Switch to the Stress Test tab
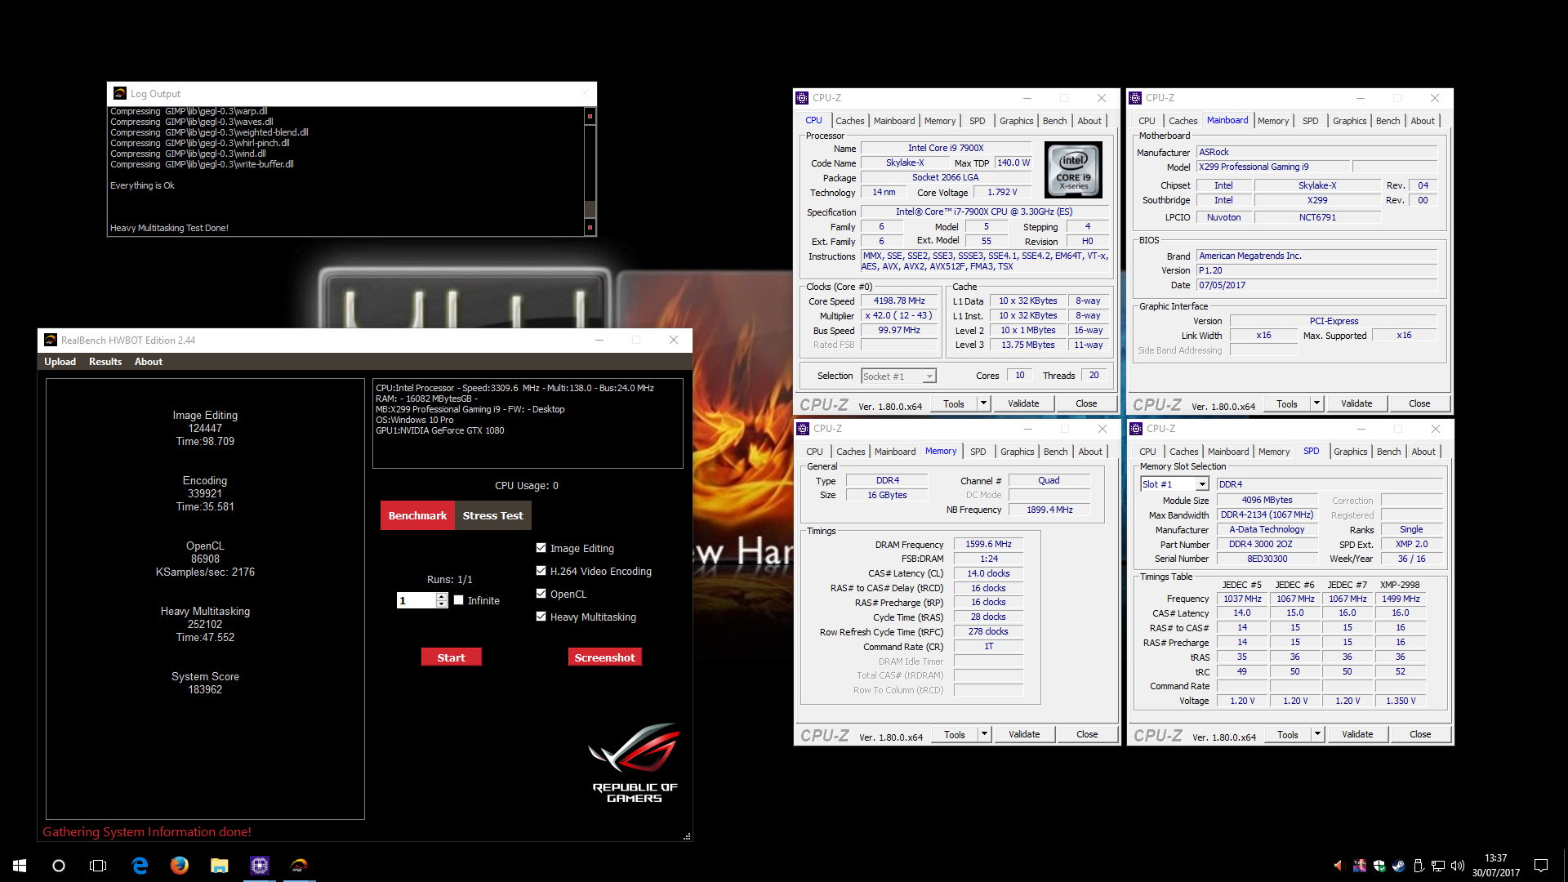 (x=492, y=515)
